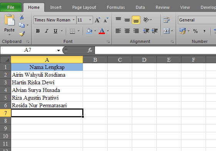The image size is (216, 151).
Task: Select row 3 header
Action: pos(5,82)
